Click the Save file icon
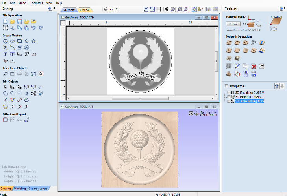 (x=20, y=21)
